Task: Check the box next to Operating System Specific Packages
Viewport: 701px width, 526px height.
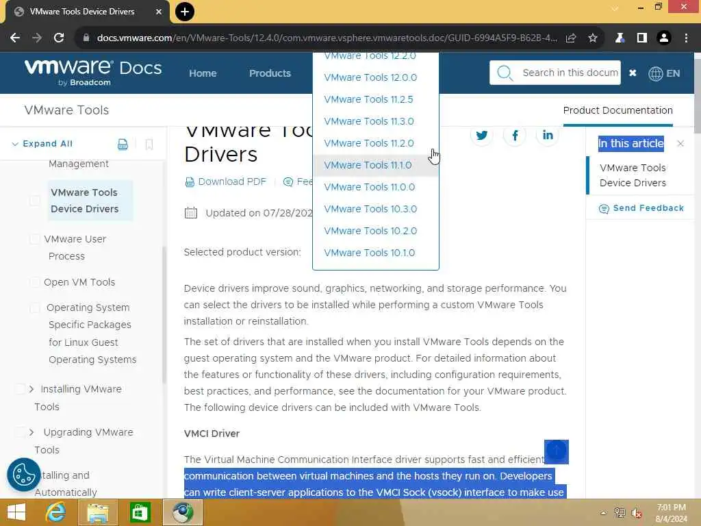Action: [34, 308]
